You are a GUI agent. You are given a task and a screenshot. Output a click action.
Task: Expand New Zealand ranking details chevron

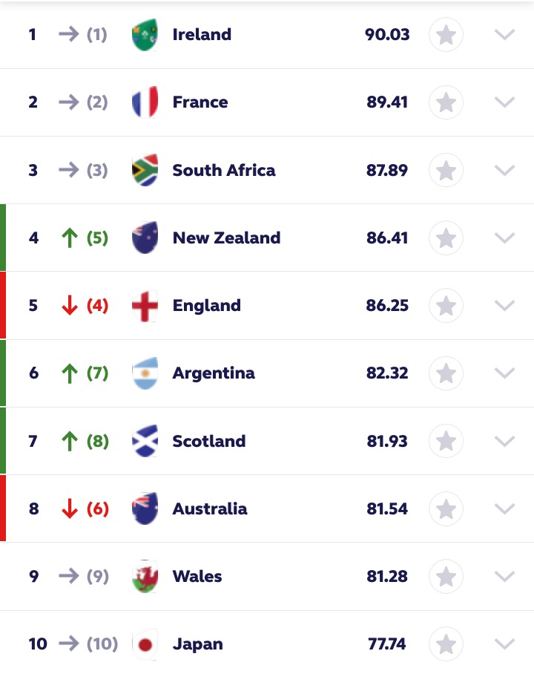coord(504,238)
